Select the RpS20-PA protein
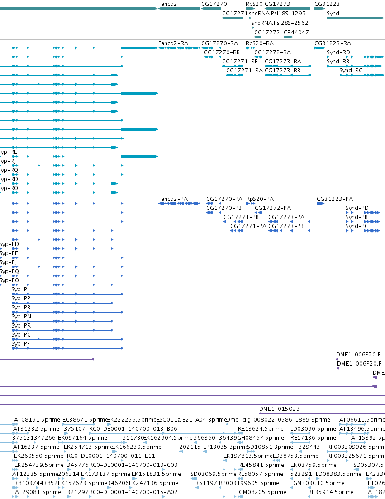The width and height of the screenshot is (385, 499). 251,204
